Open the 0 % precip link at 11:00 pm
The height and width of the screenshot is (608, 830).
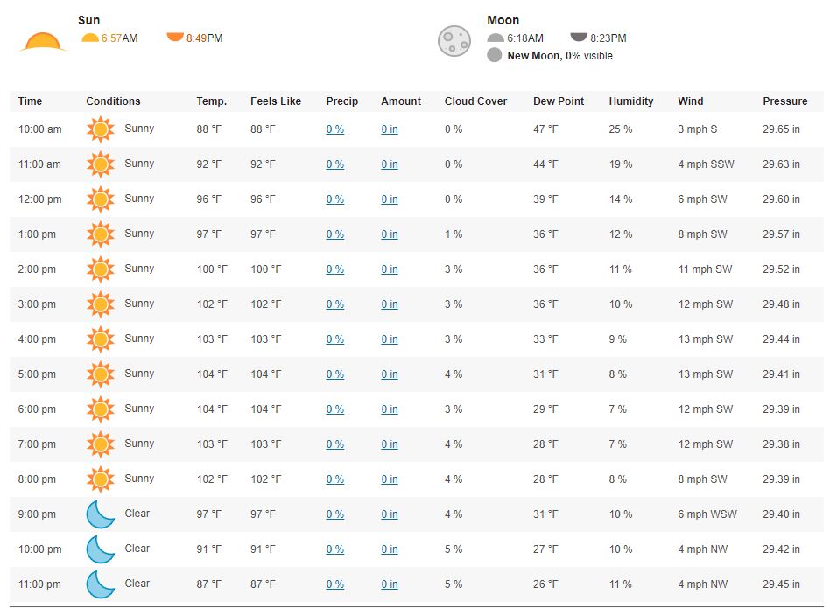coord(335,584)
